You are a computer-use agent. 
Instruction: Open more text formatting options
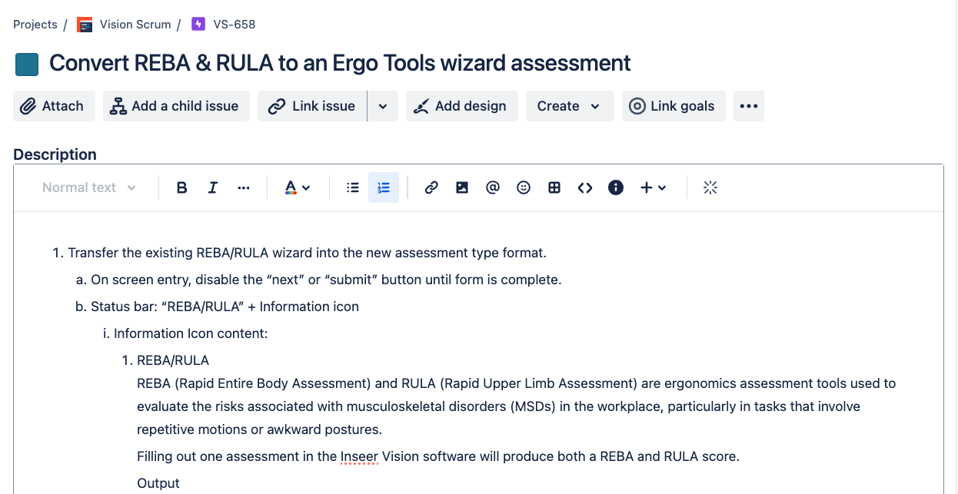point(244,187)
